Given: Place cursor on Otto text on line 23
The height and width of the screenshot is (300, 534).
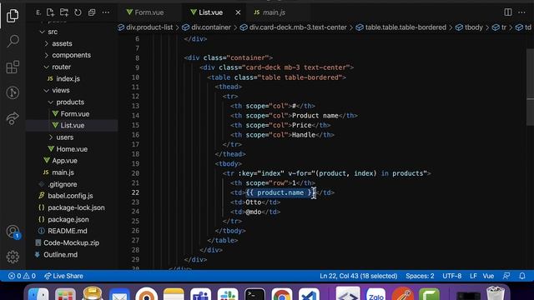Looking at the screenshot, I should click(254, 202).
